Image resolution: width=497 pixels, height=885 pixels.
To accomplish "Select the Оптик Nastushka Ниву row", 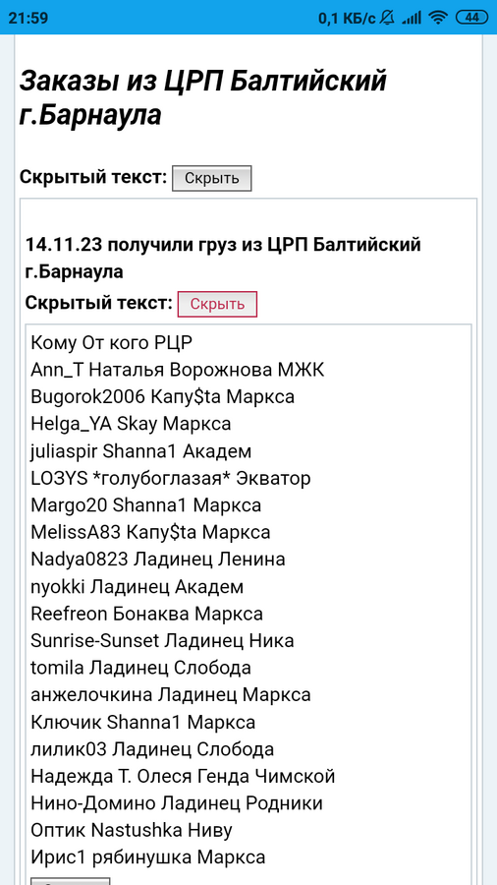I will 132,830.
